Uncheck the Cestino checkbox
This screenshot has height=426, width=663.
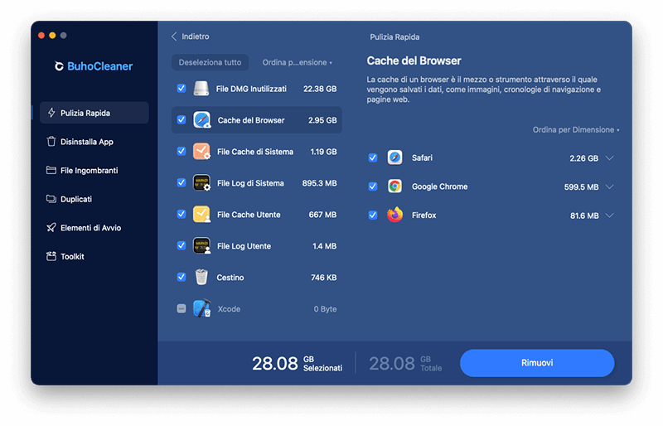181,277
